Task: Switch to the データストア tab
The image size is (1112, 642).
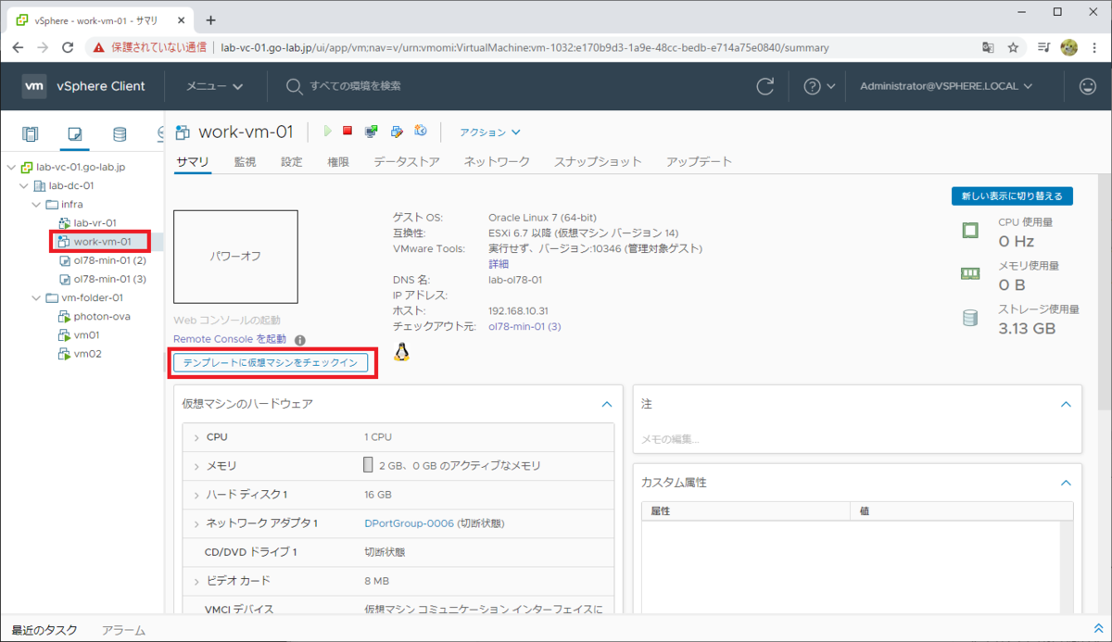Action: pyautogui.click(x=407, y=161)
